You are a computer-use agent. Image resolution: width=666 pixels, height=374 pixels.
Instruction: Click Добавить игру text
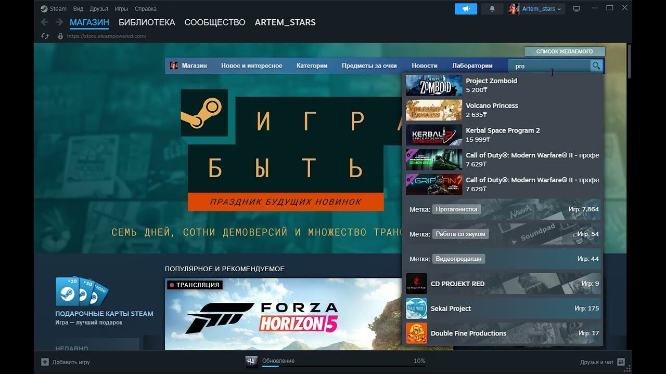[x=71, y=362]
